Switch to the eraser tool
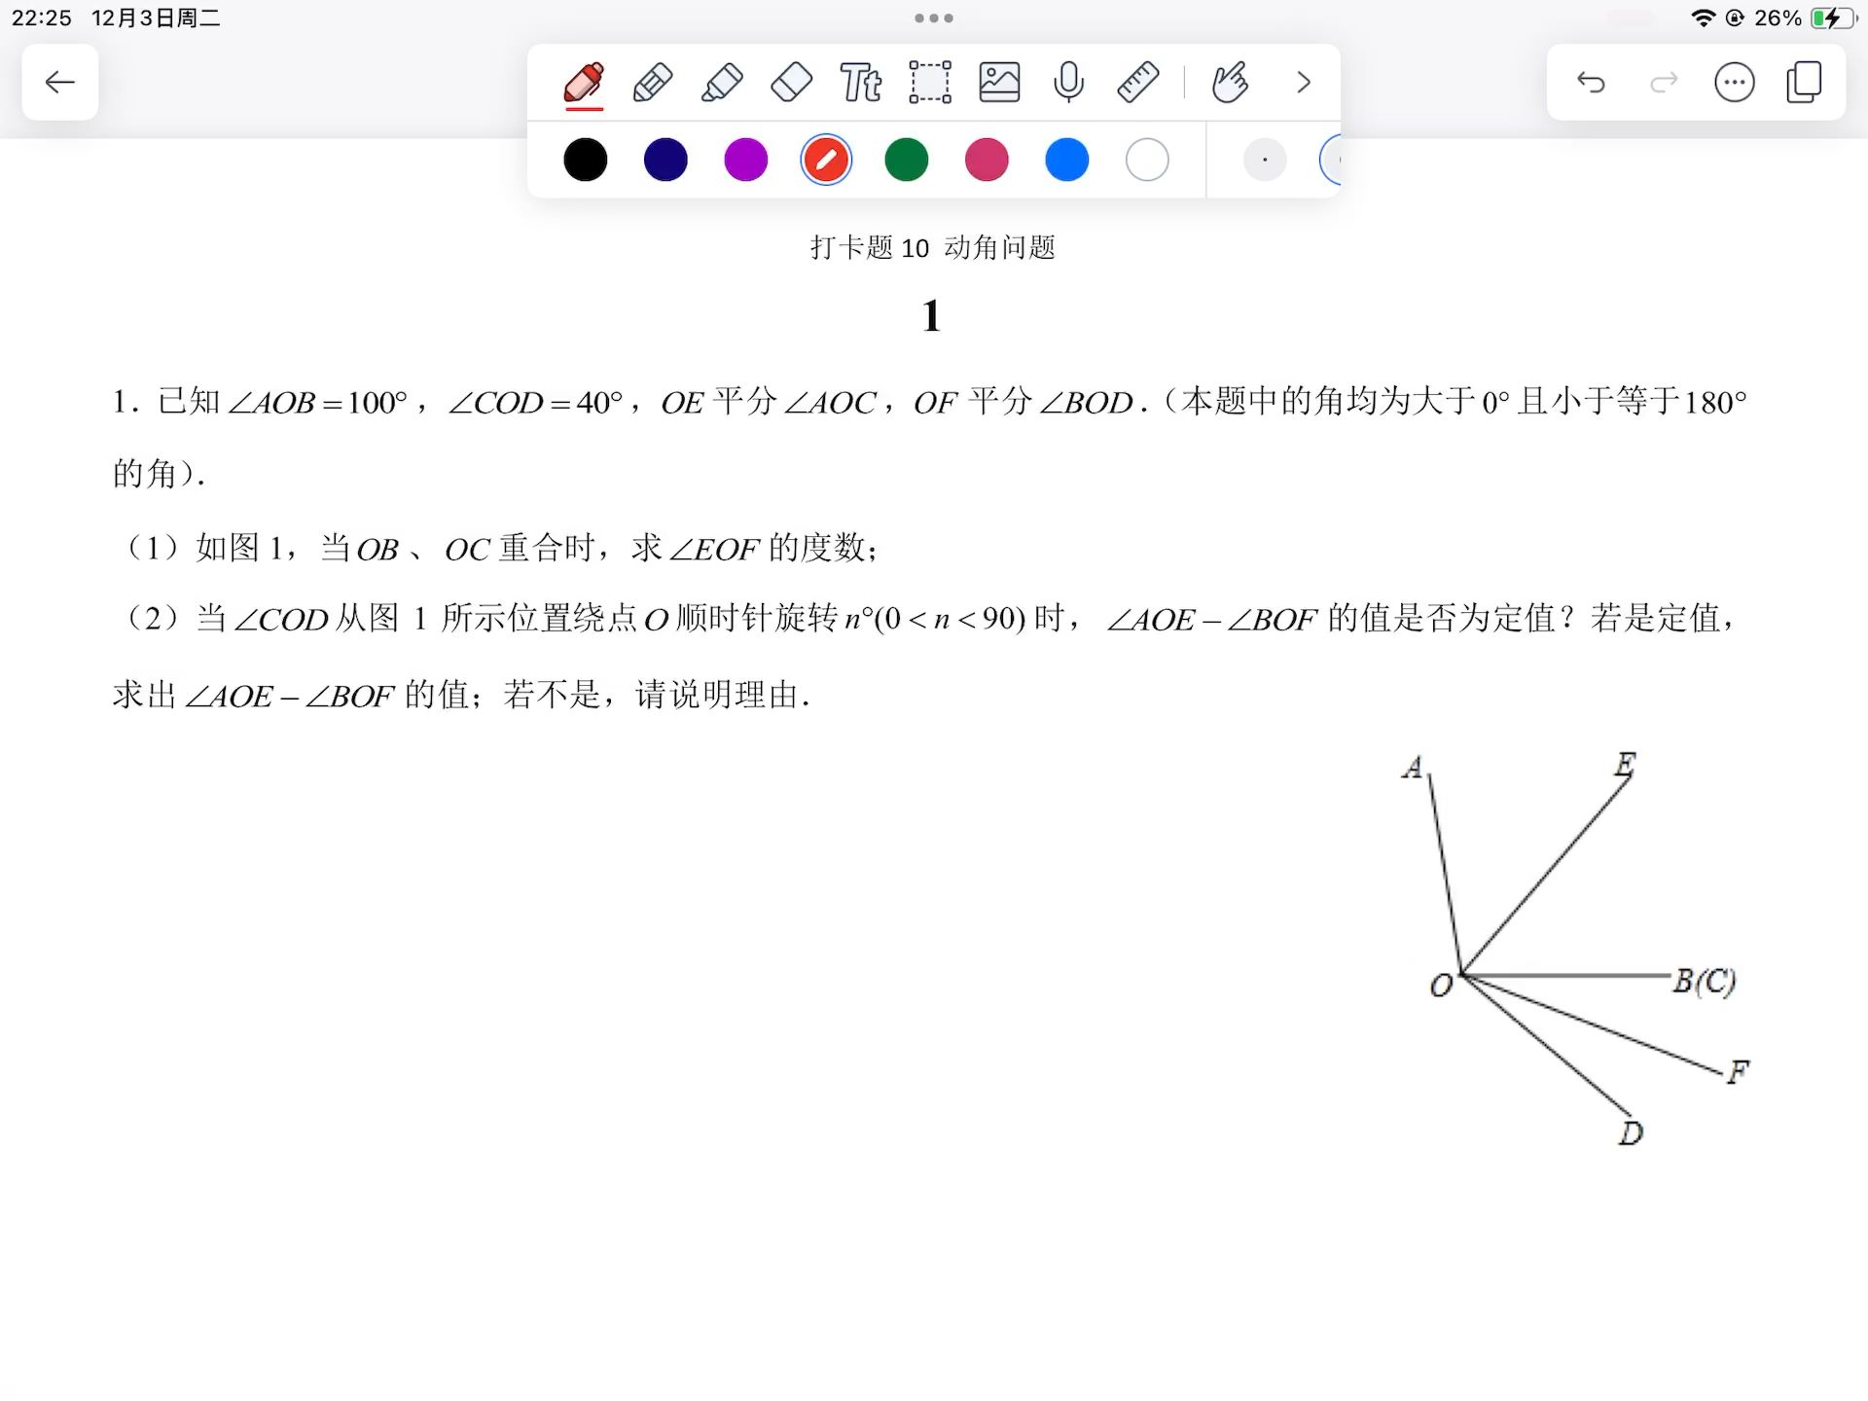This screenshot has width=1868, height=1401. click(x=791, y=83)
